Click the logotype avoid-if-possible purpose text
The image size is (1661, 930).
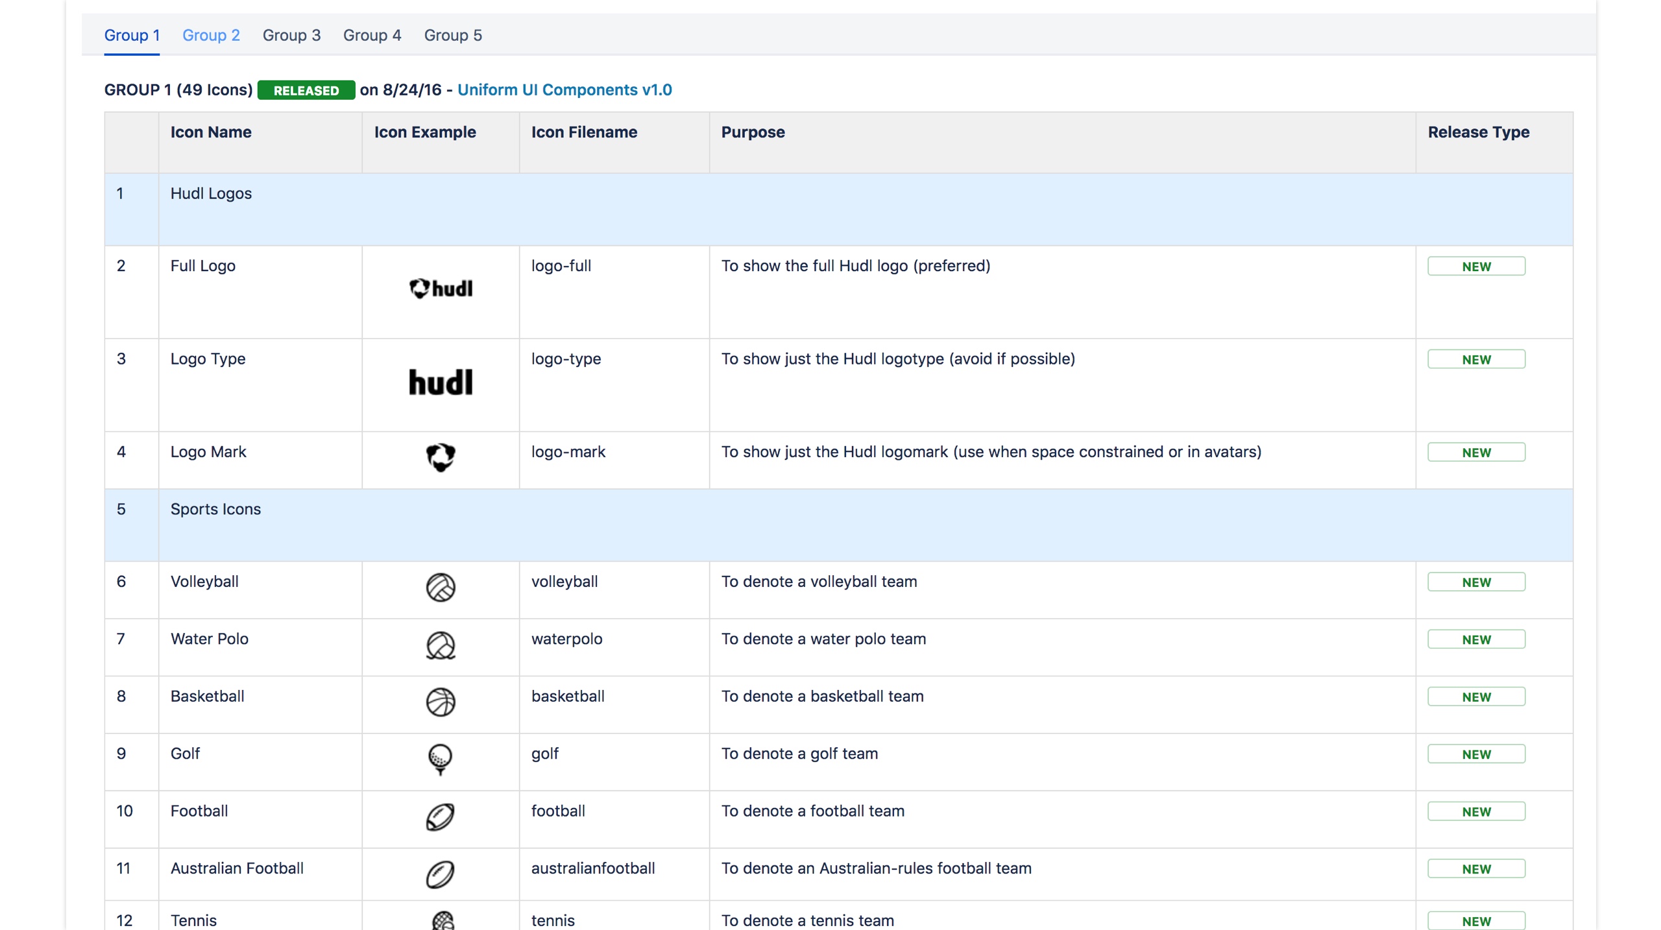tap(898, 359)
